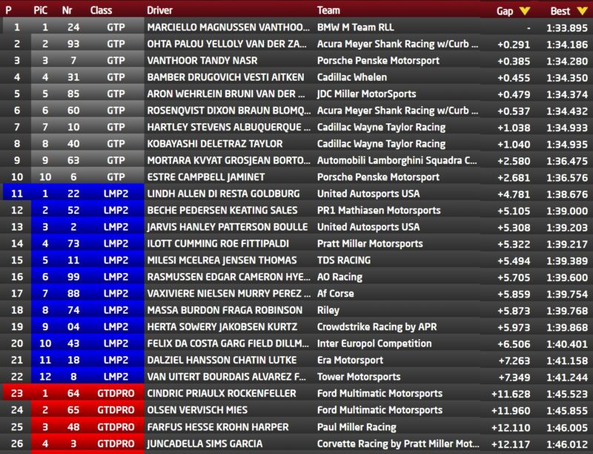Select OHTA PALOU YELLOLY driver entry

[227, 44]
